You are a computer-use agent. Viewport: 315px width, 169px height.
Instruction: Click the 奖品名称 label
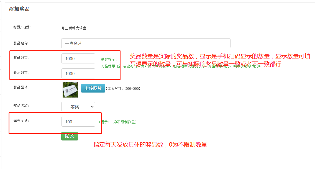21,43
